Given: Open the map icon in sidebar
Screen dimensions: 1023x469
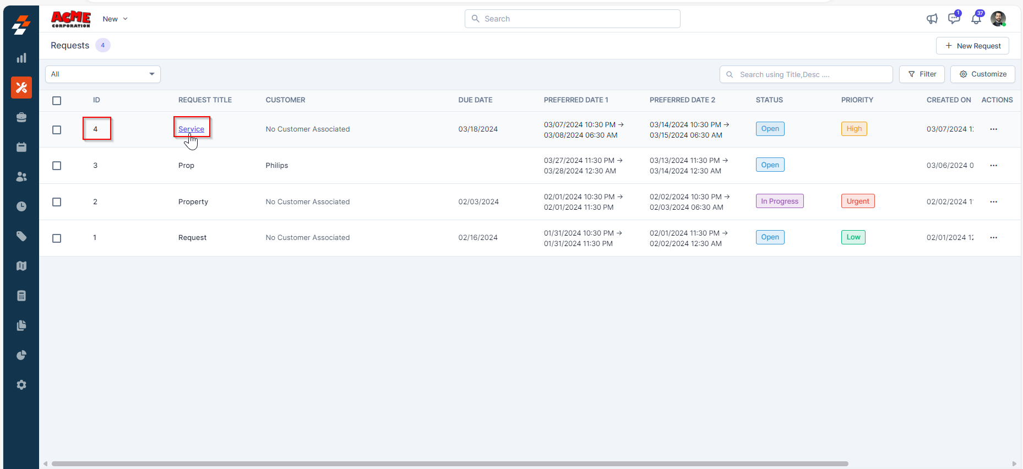Looking at the screenshot, I should click(x=21, y=266).
